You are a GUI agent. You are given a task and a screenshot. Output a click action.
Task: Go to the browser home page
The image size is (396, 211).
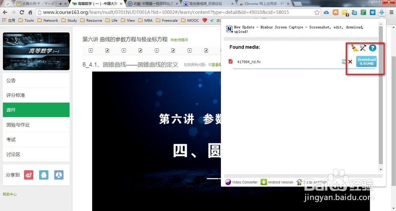click(x=30, y=12)
